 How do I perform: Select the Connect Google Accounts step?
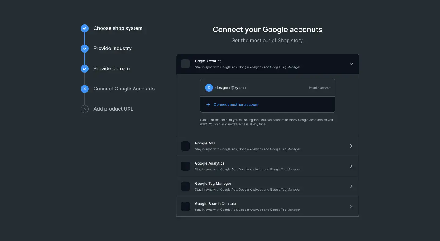[x=124, y=89]
